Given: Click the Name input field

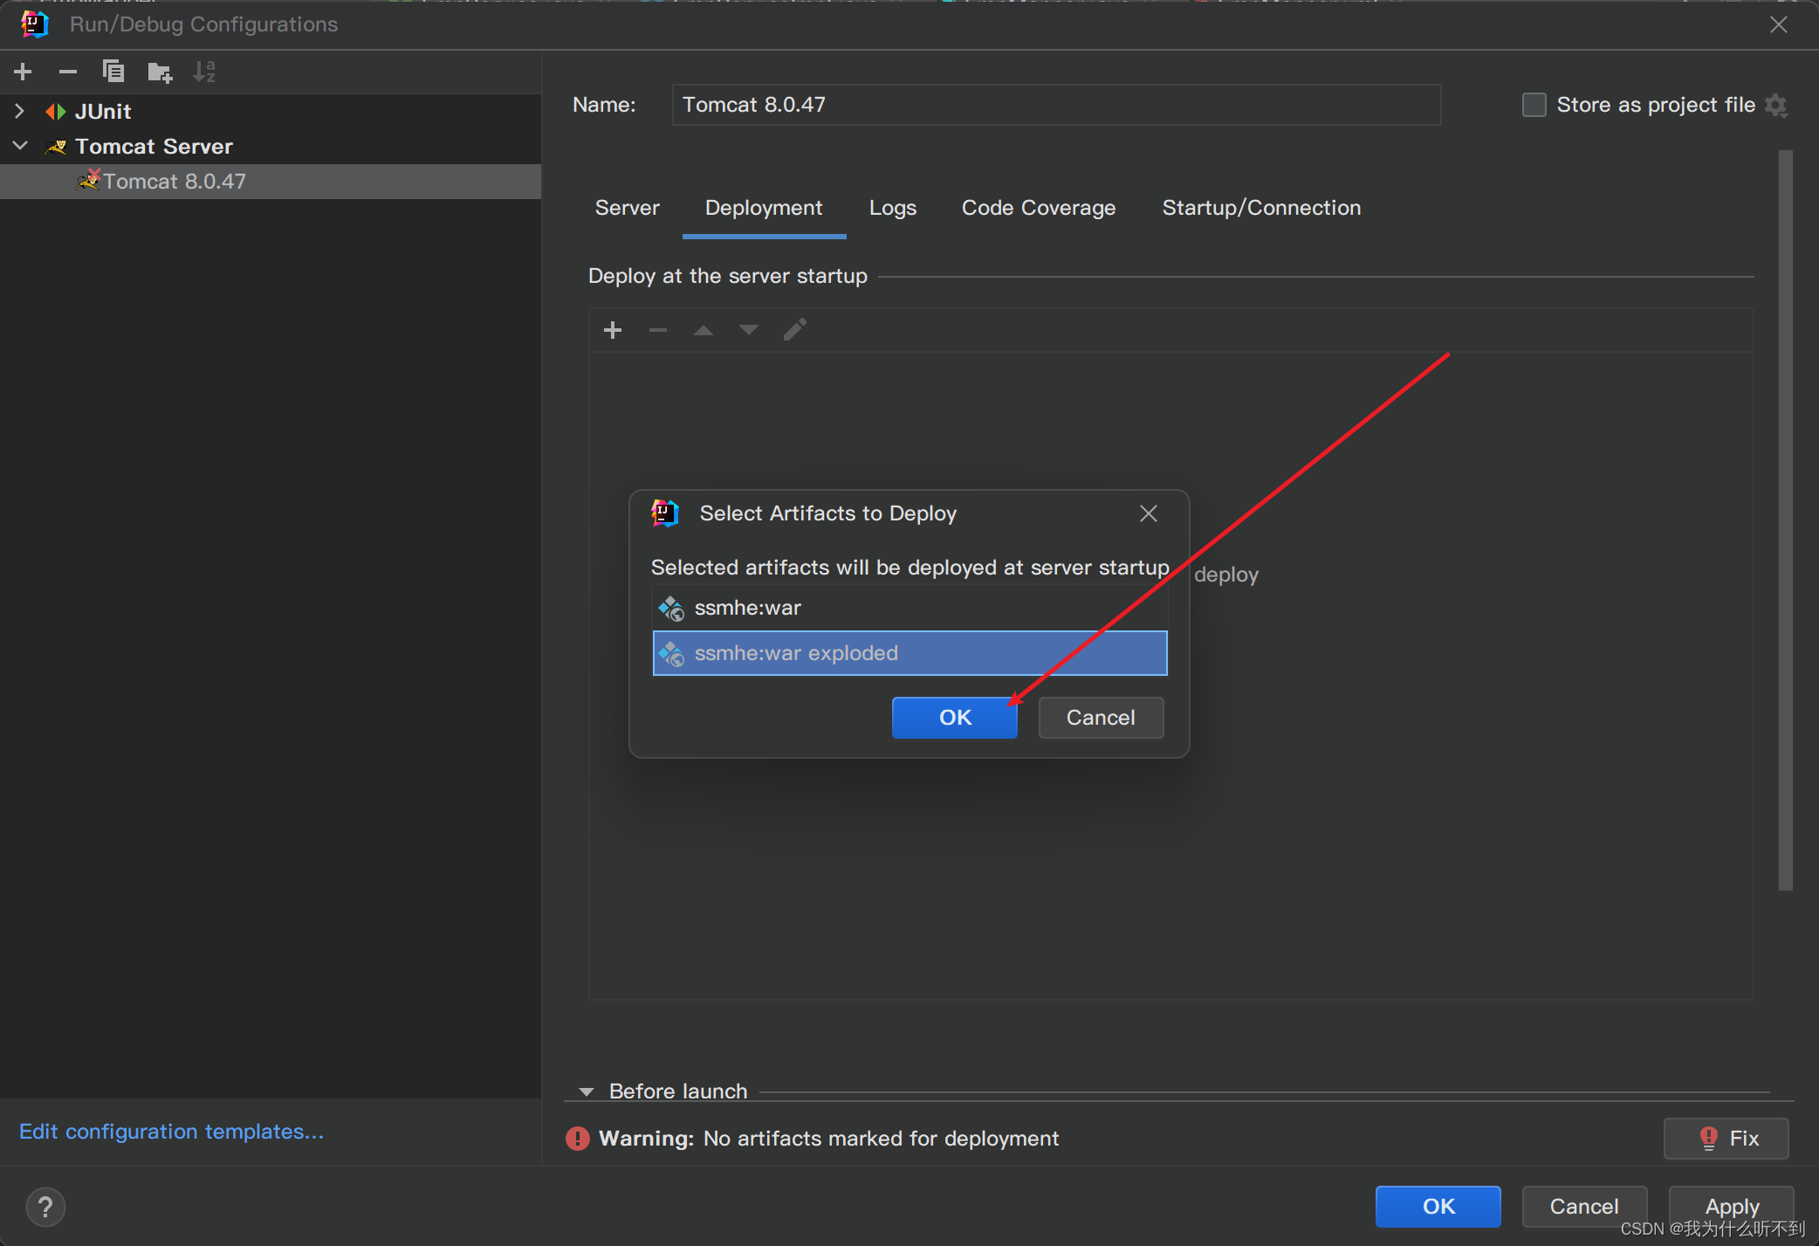Looking at the screenshot, I should point(1055,105).
